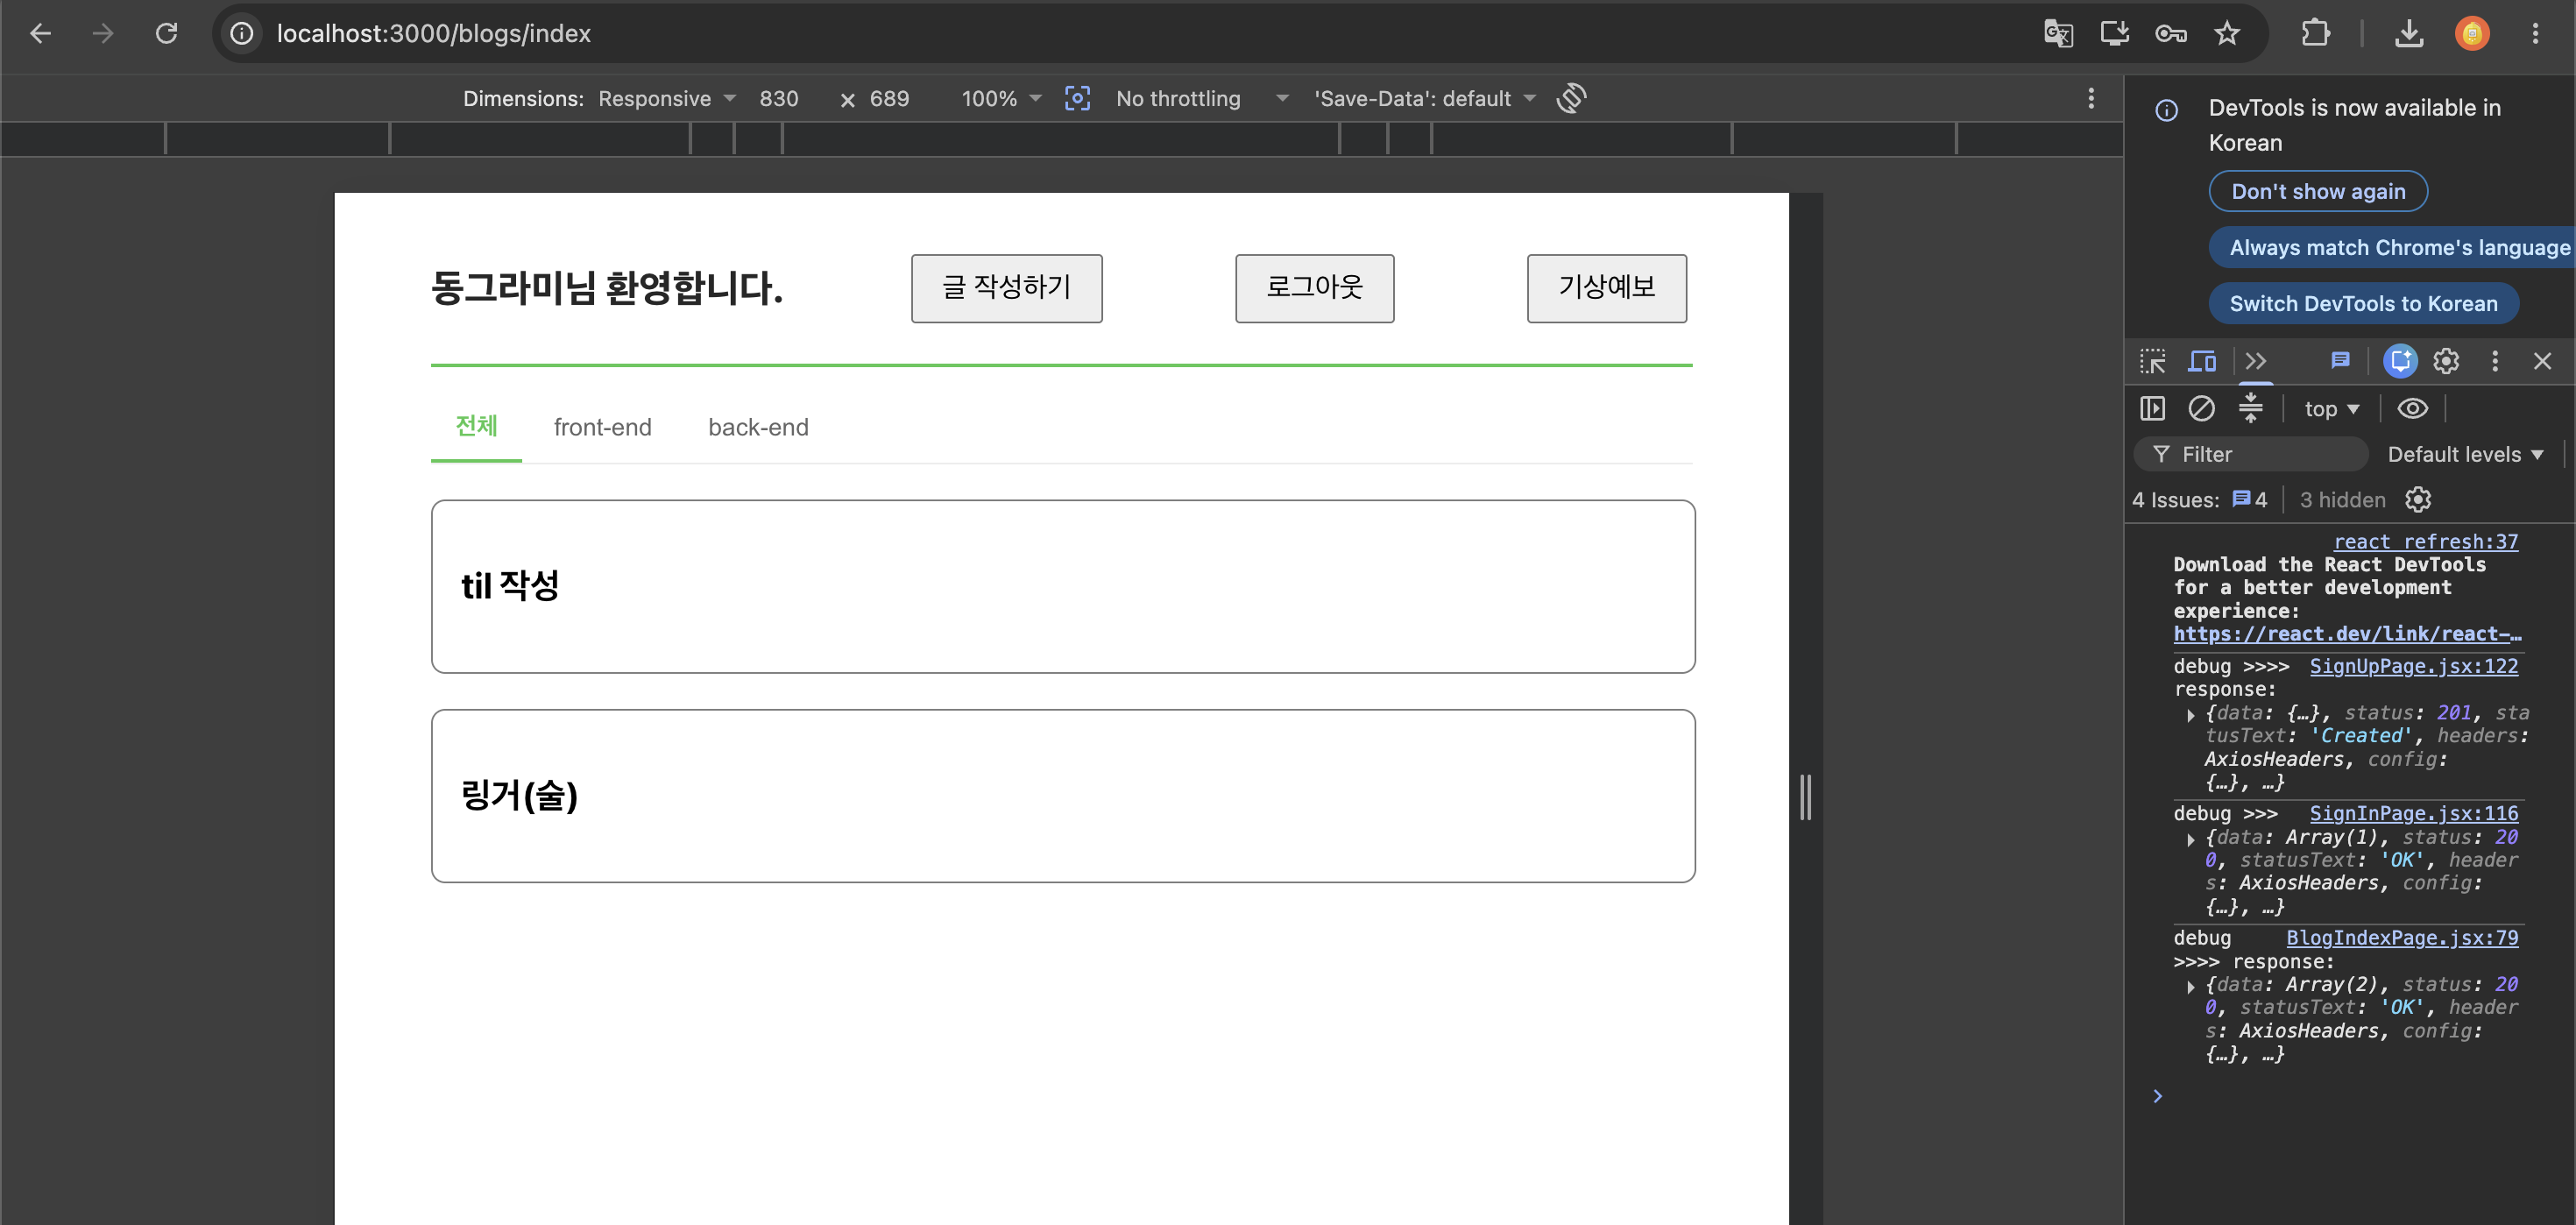Open the til 작성 blog card

click(x=1063, y=586)
